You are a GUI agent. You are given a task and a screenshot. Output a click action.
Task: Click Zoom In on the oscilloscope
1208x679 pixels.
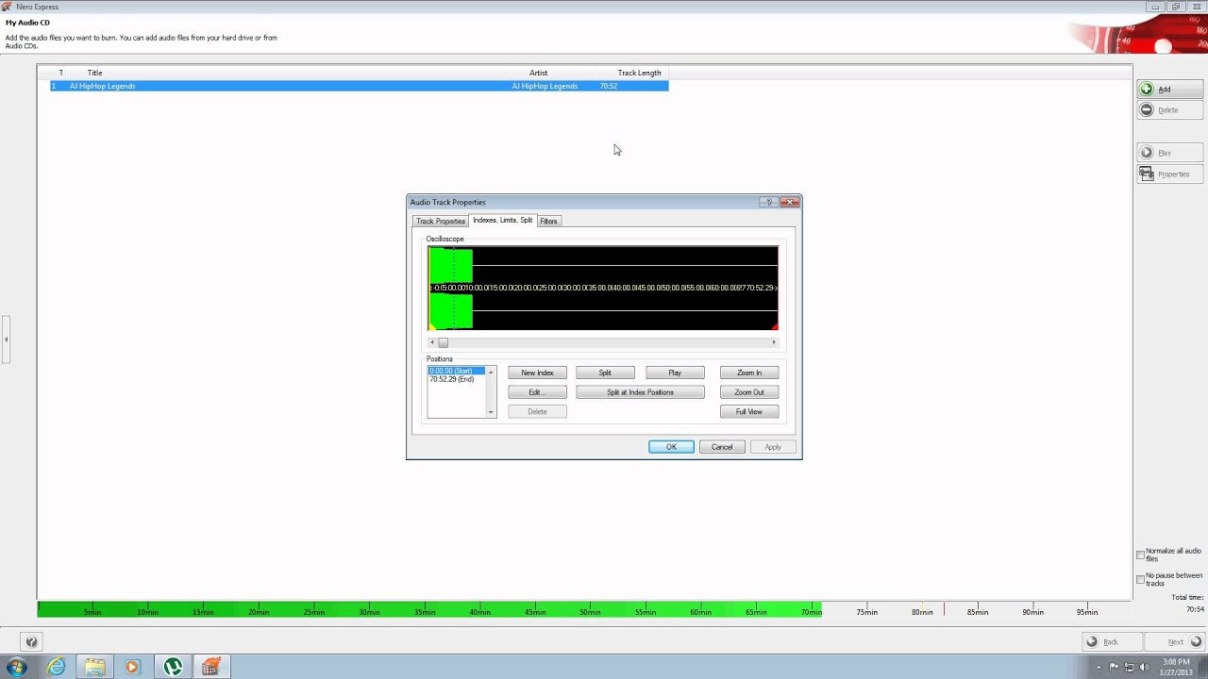point(749,373)
